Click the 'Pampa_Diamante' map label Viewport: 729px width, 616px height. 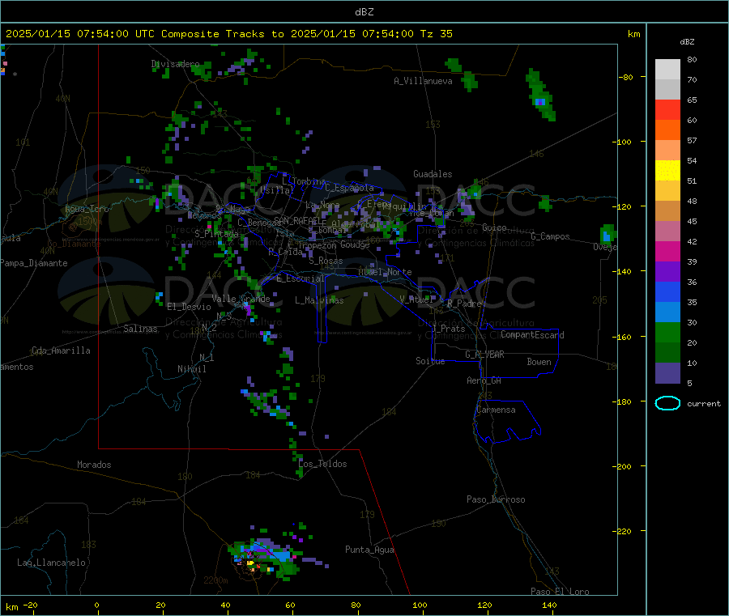pyautogui.click(x=33, y=263)
